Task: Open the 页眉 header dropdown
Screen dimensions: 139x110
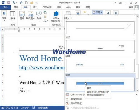Action: point(98,12)
